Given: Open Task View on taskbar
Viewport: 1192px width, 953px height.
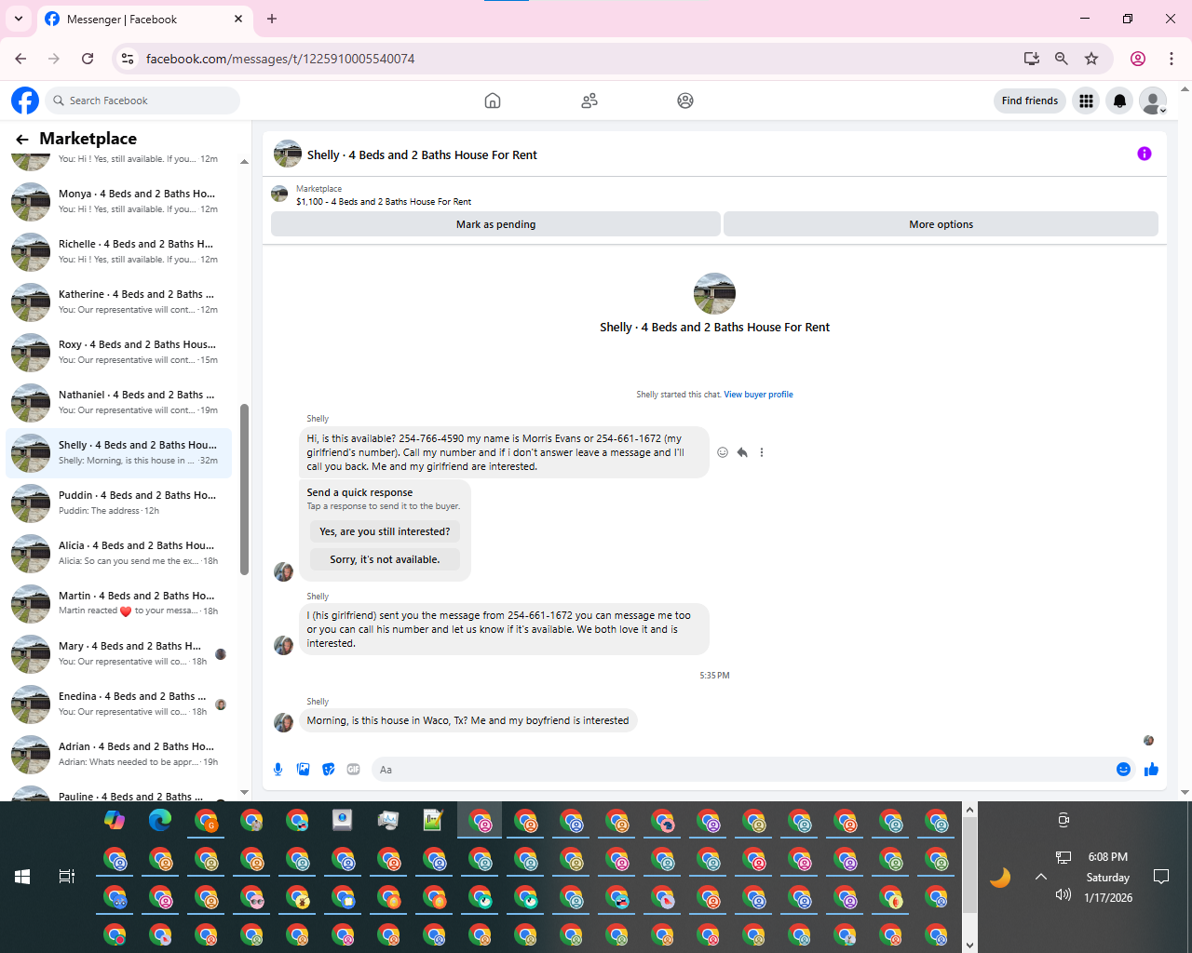Looking at the screenshot, I should pyautogui.click(x=67, y=877).
